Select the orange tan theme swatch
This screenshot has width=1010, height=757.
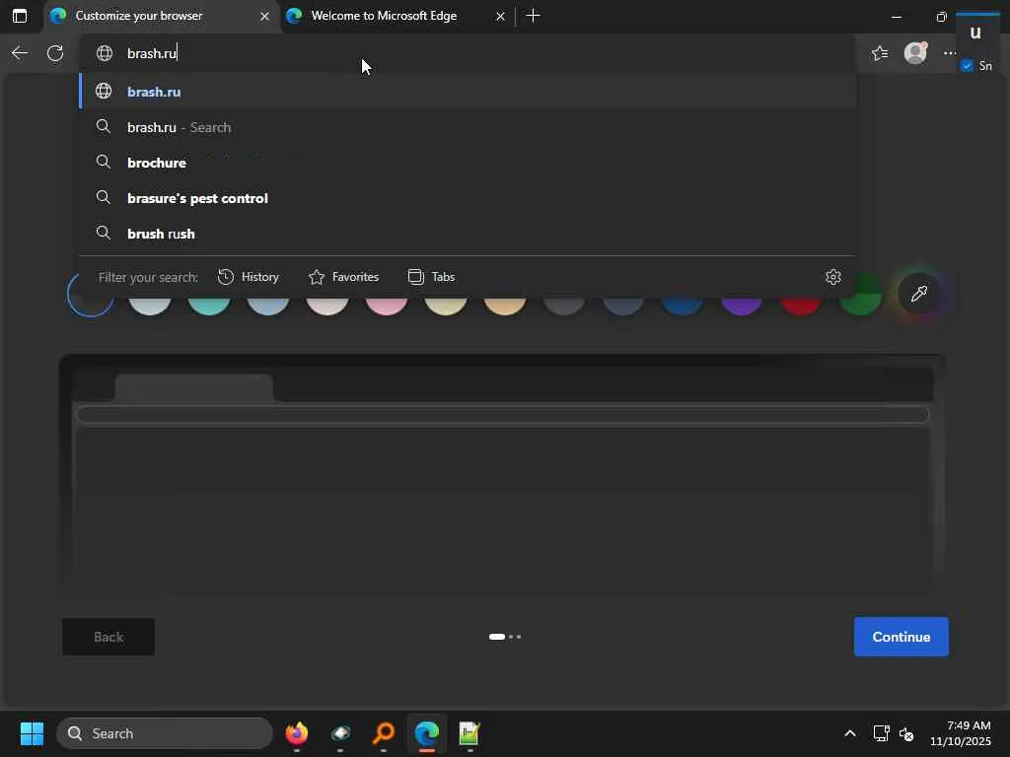pos(505,306)
